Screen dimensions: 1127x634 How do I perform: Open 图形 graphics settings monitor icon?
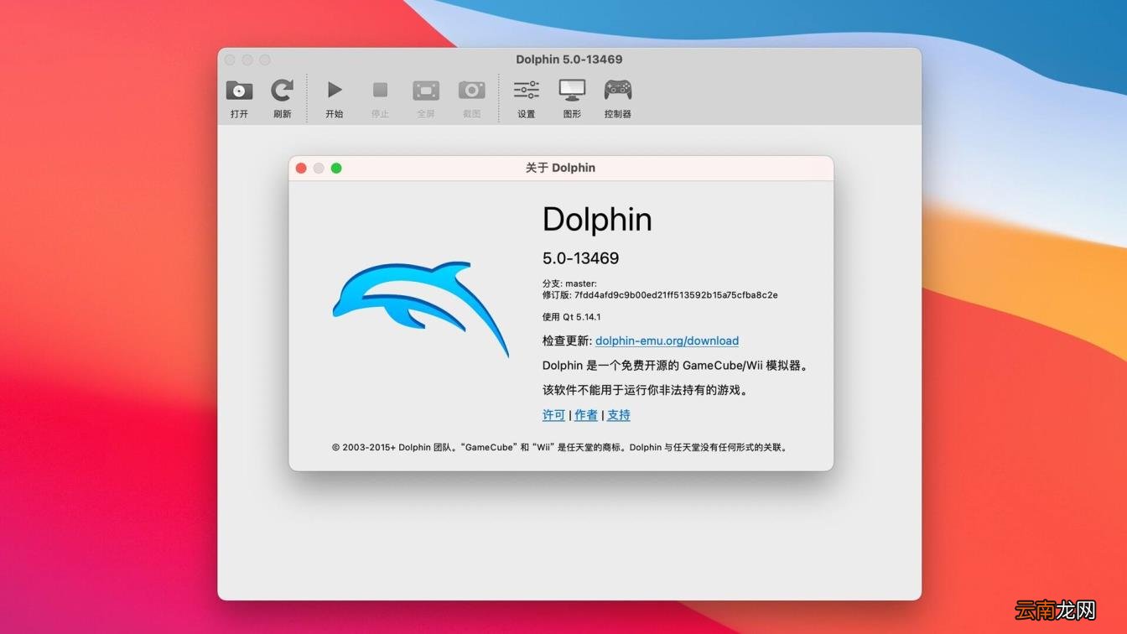click(572, 90)
